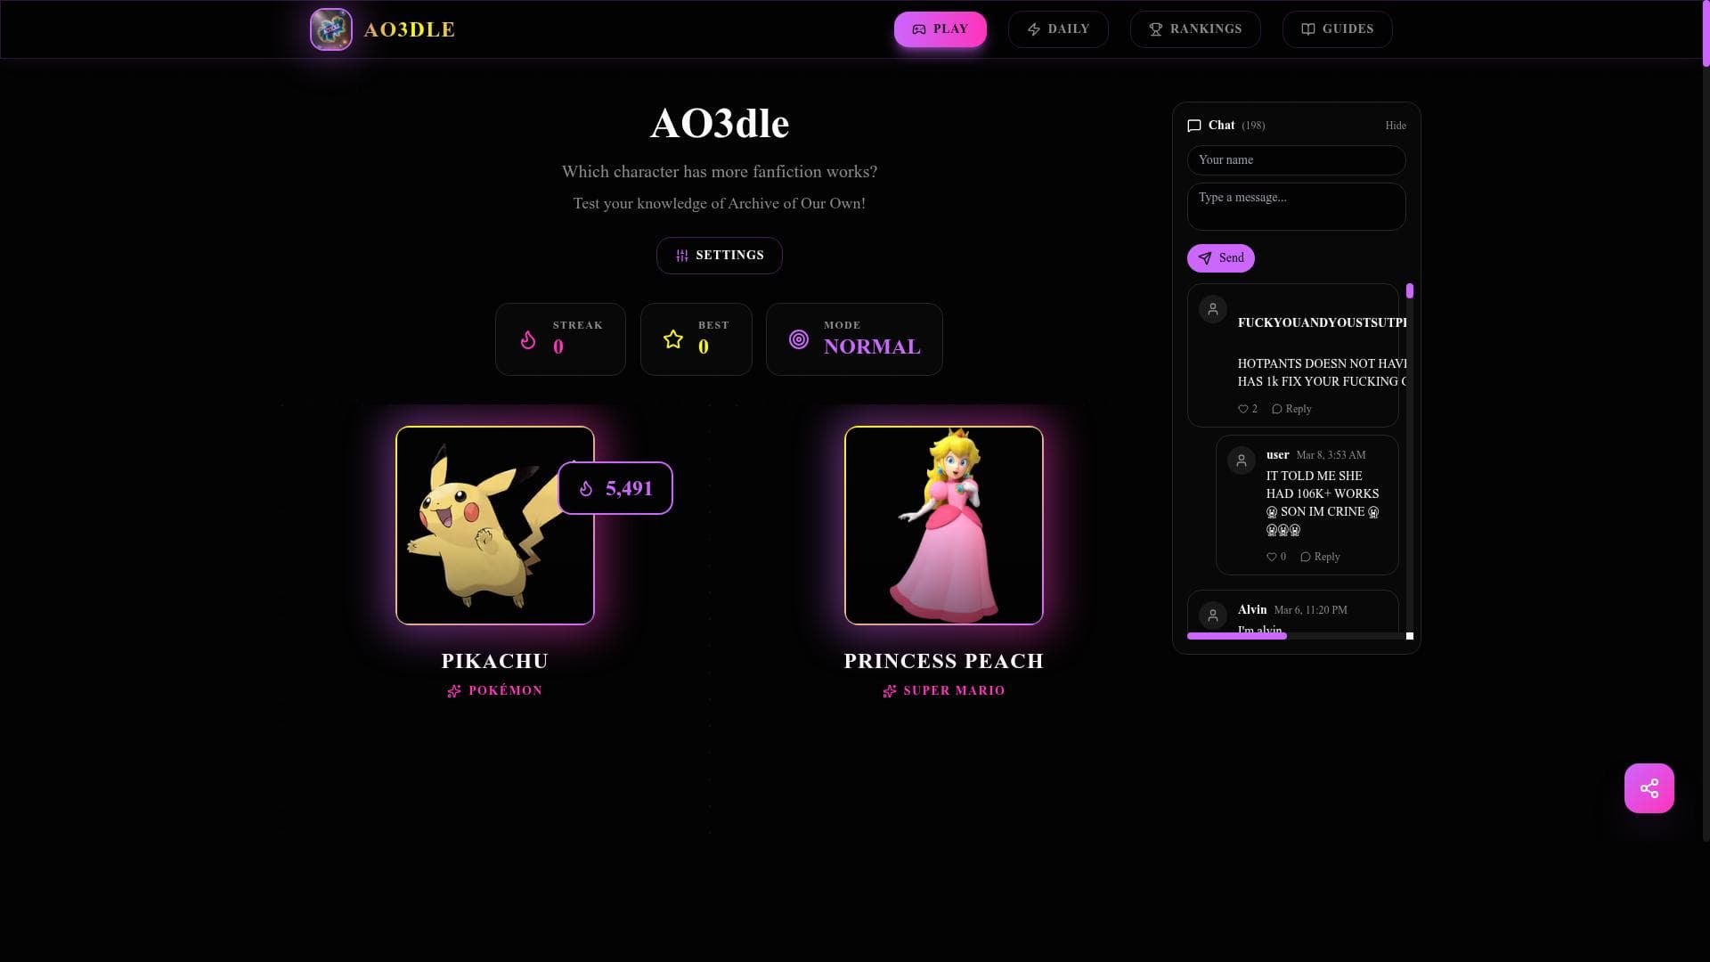Image resolution: width=1710 pixels, height=962 pixels.
Task: Click the AO3dle logo icon
Action: pyautogui.click(x=331, y=29)
